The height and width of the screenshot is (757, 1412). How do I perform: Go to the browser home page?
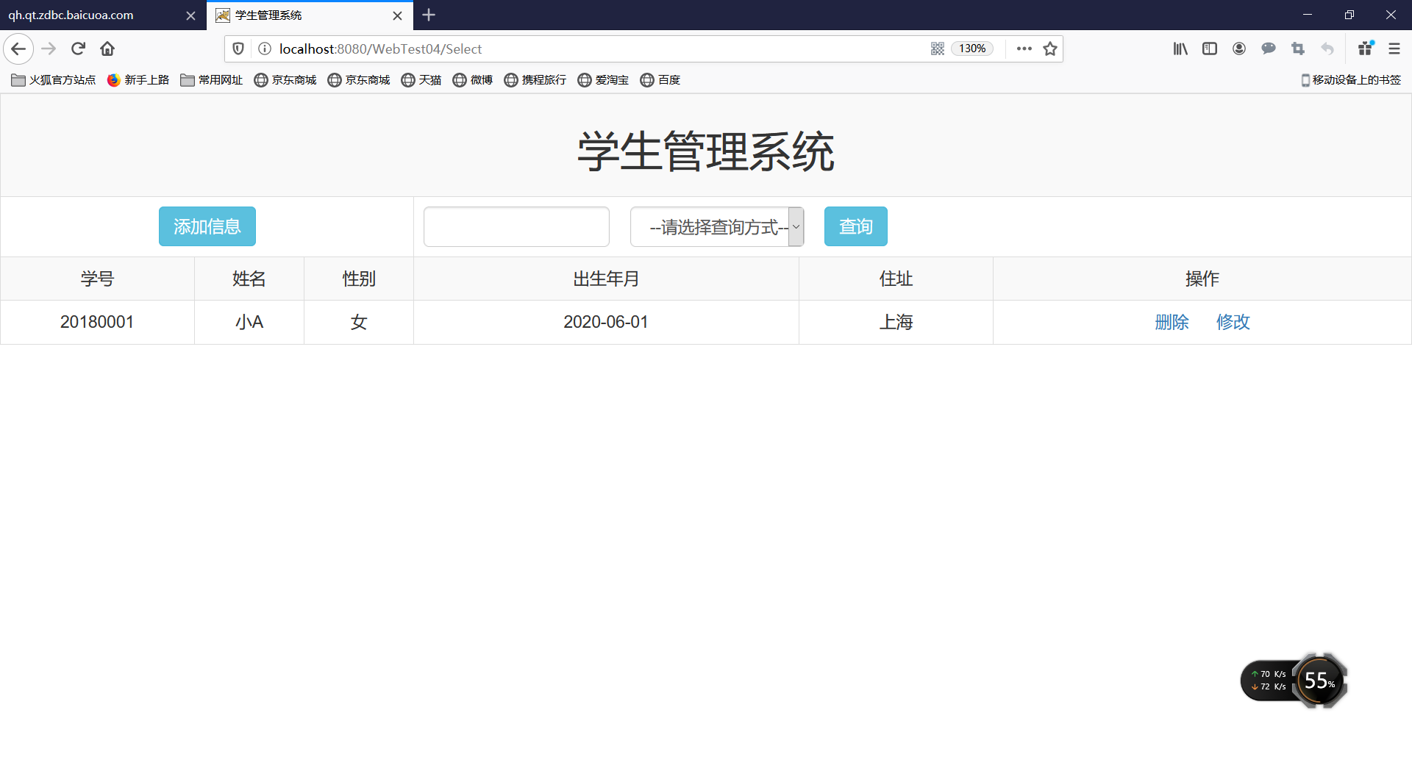[107, 49]
